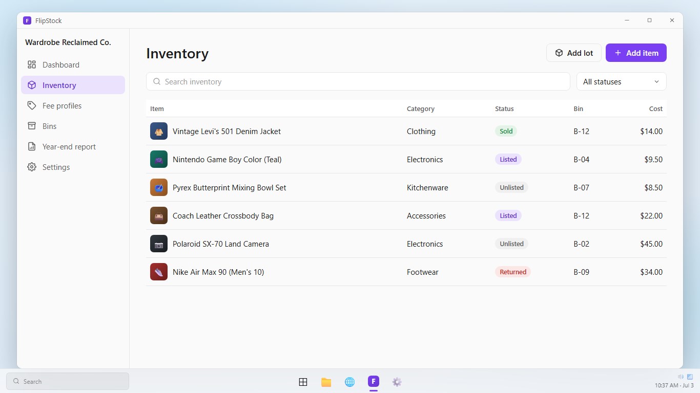700x393 pixels.
Task: Open Vintage Levi's 501 Denim Jacket row
Action: [406, 131]
